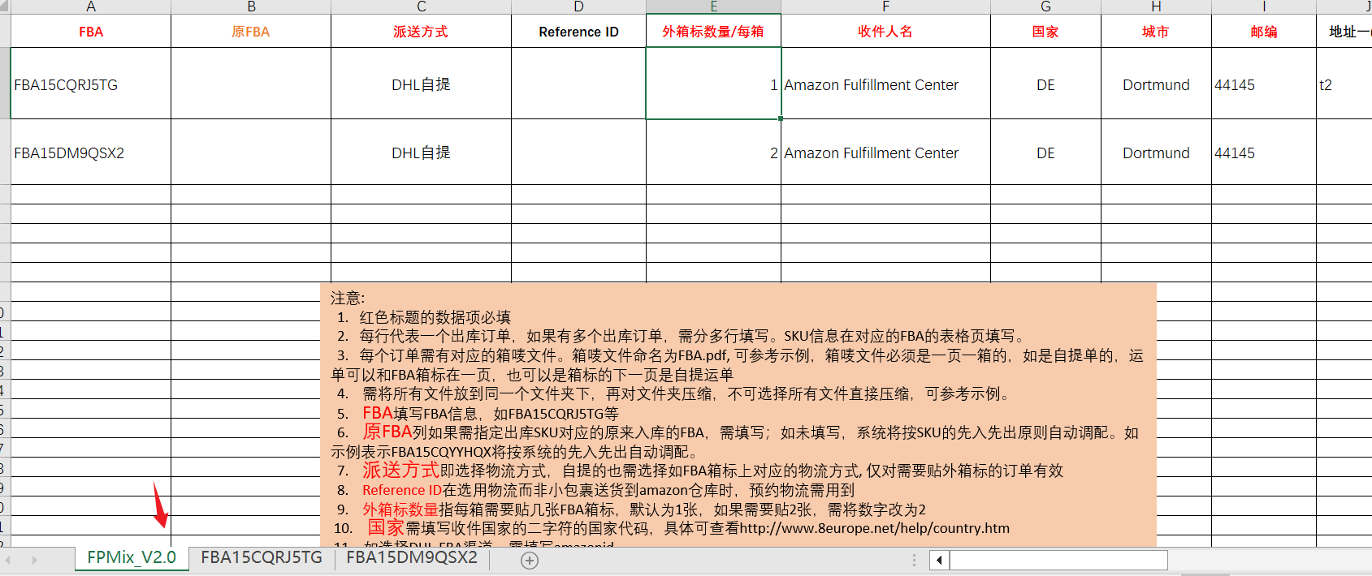The image size is (1372, 576).
Task: Select column C by its header
Action: point(421,6)
